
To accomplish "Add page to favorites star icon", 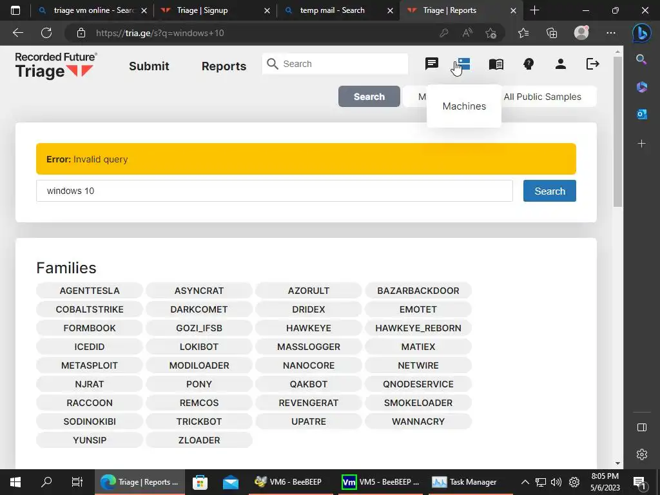I will pos(490,33).
